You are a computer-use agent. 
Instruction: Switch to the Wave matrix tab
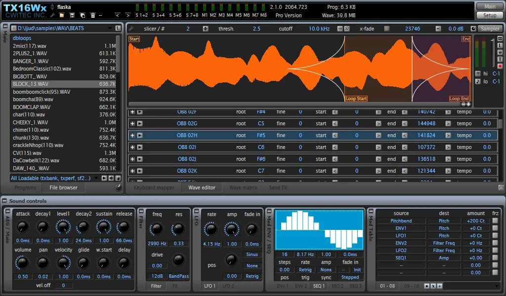tap(243, 187)
